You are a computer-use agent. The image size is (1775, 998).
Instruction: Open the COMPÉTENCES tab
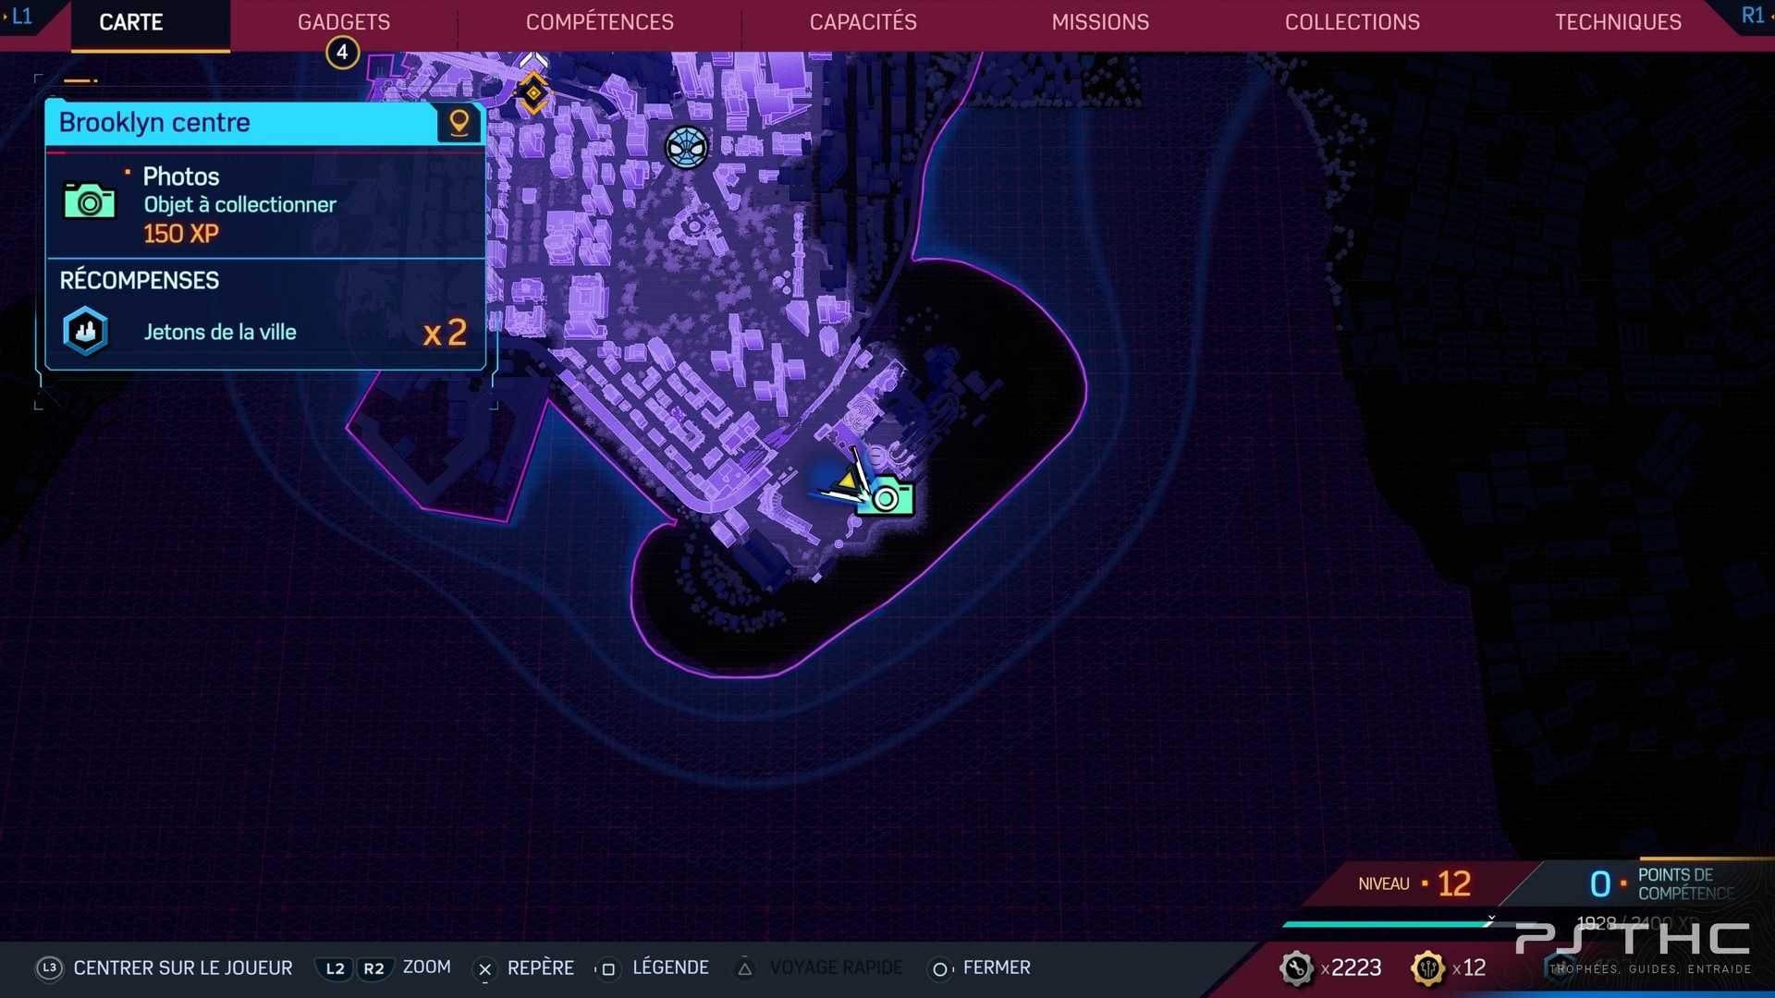(600, 22)
